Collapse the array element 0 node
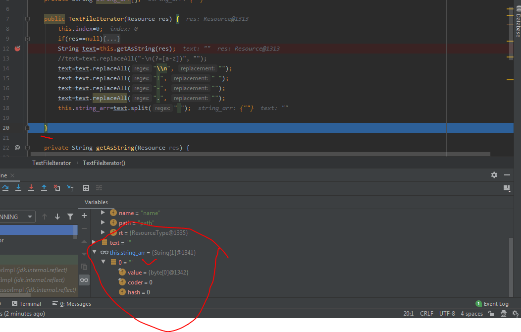 click(104, 262)
